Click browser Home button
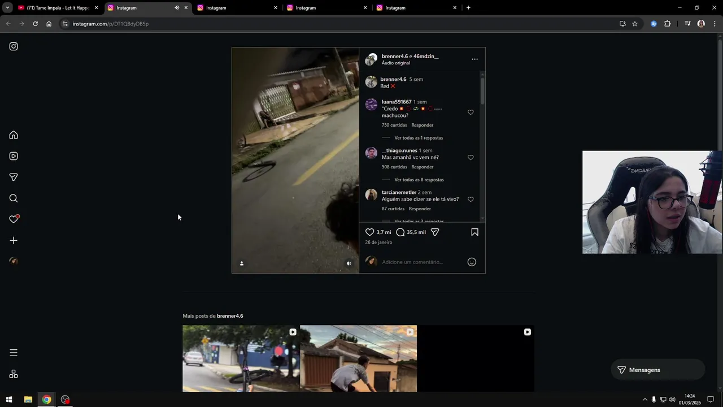Image resolution: width=723 pixels, height=407 pixels. tap(49, 24)
